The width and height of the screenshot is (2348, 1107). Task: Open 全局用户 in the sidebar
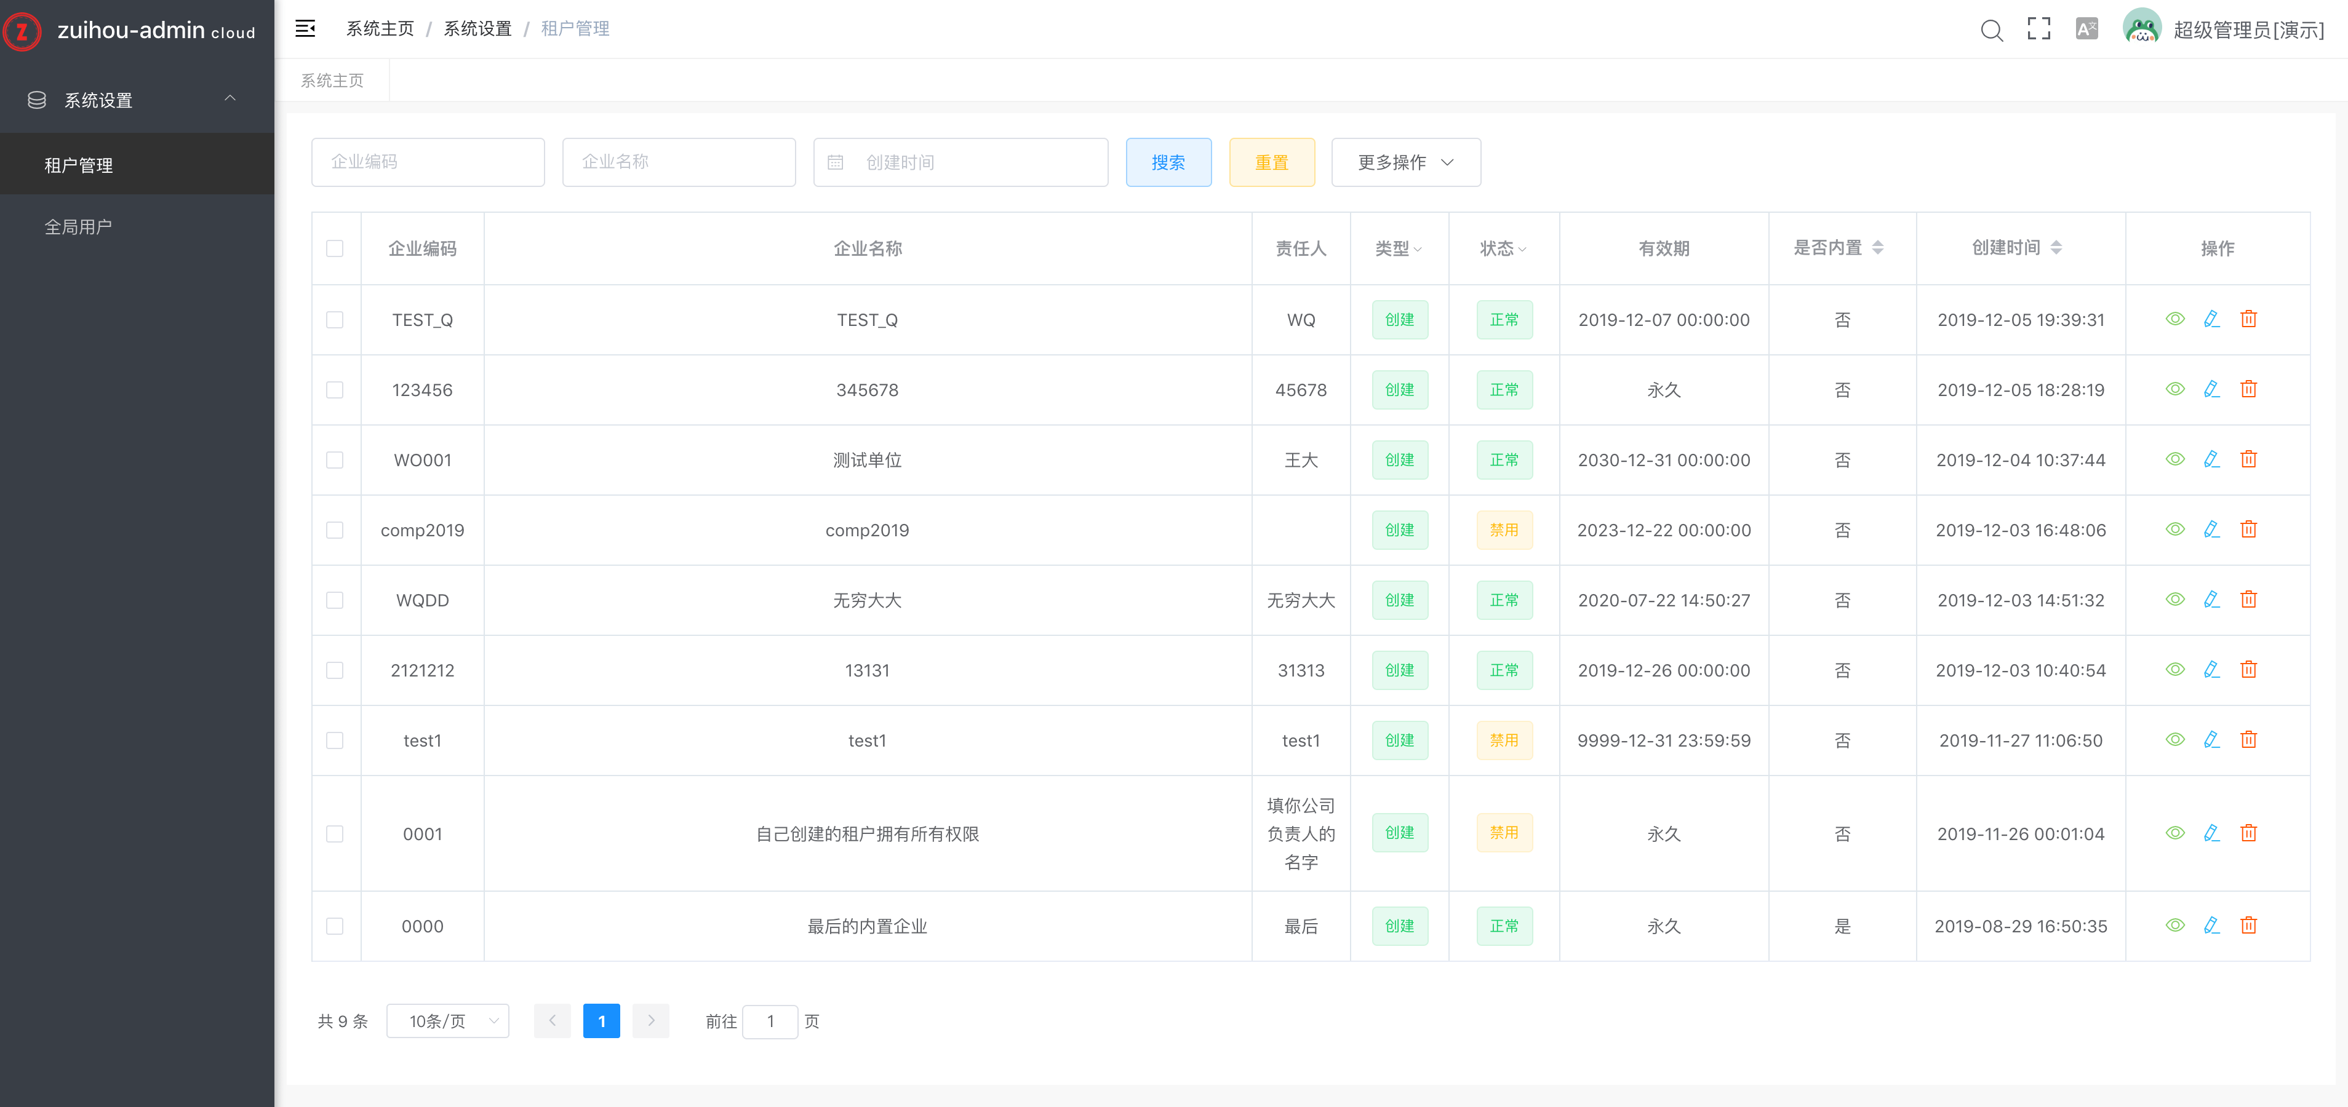[78, 227]
